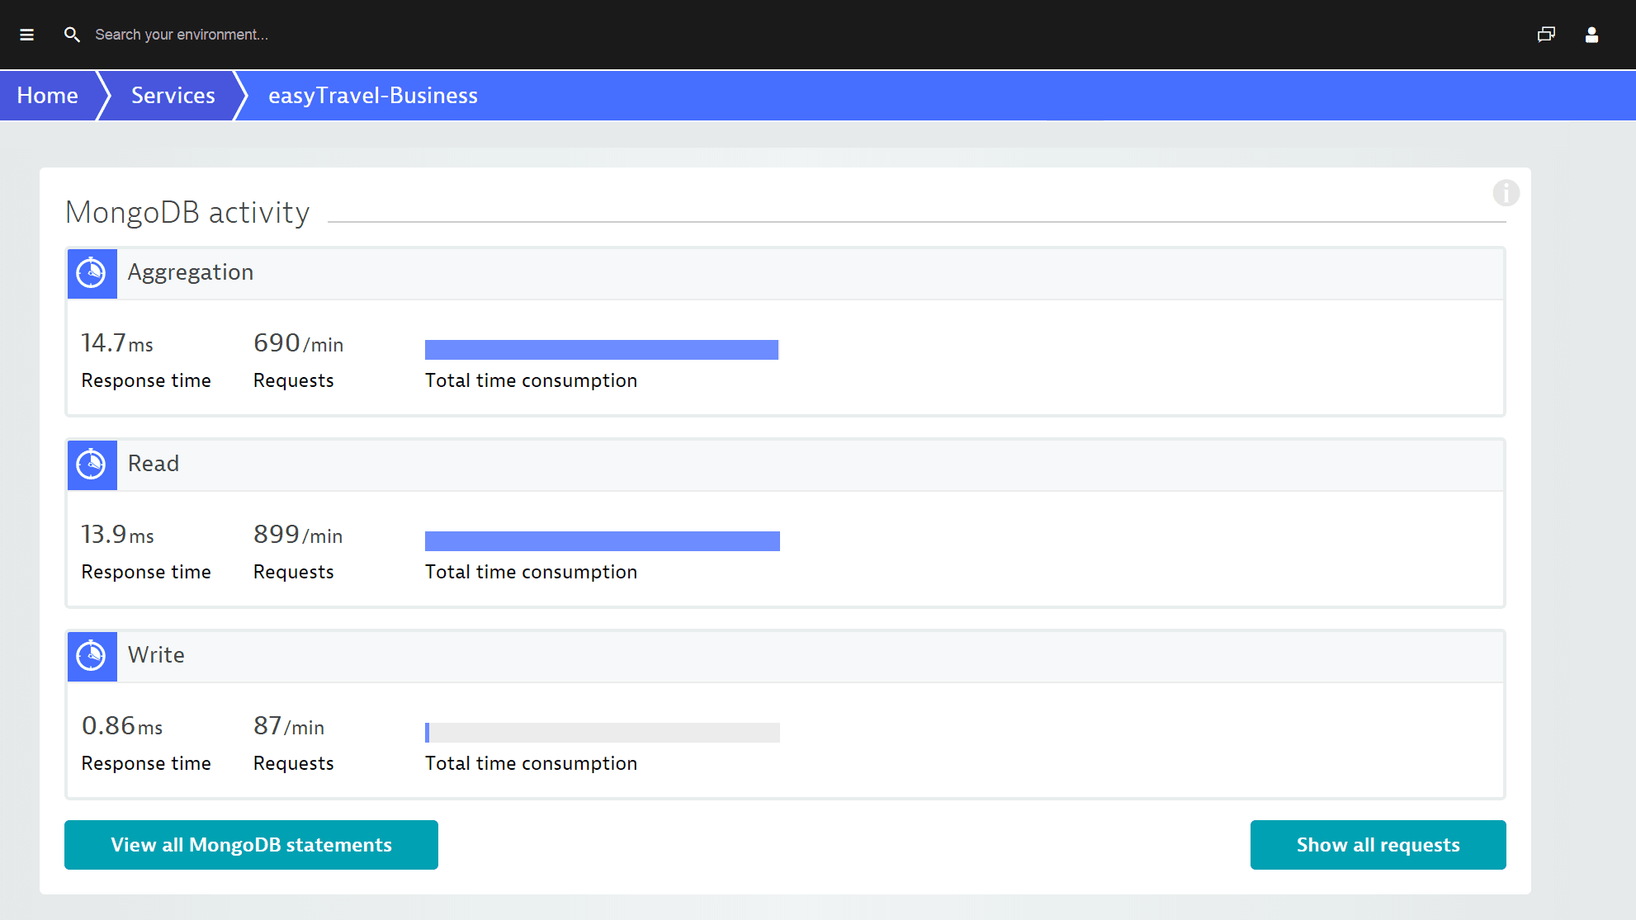Select the 87 /min requests value
Image resolution: width=1636 pixels, height=920 pixels.
289,726
